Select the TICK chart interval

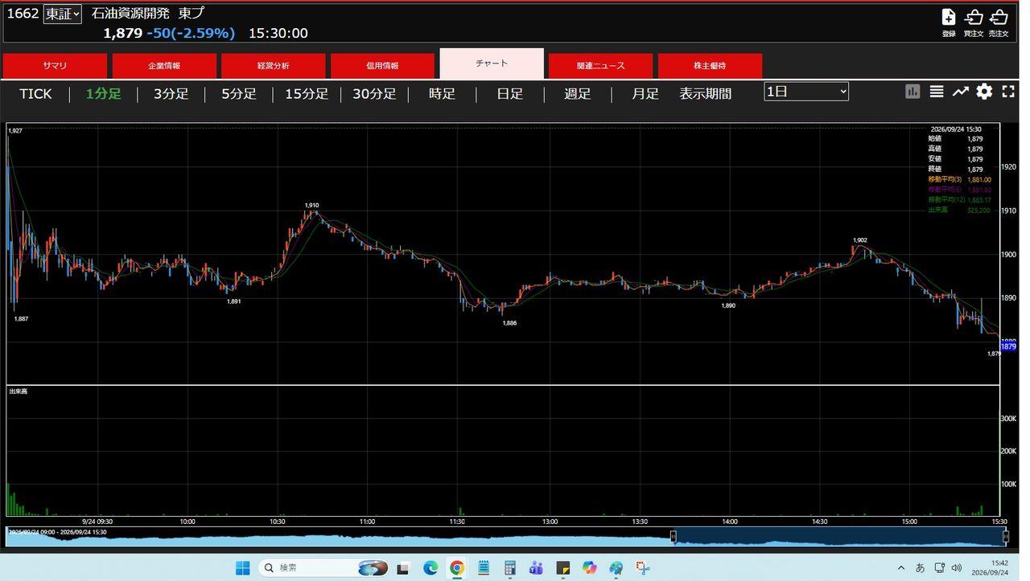pos(35,94)
